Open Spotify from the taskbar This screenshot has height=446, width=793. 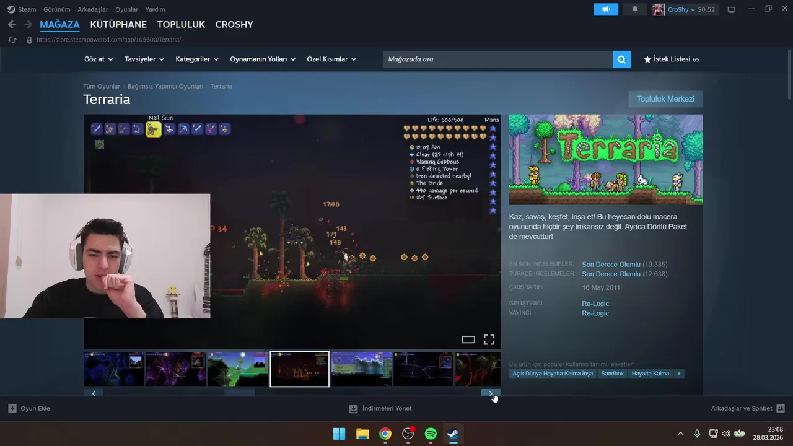[x=431, y=434]
